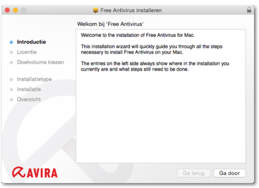Minimize the installer with the yellow button
259x188 pixels.
15,10
